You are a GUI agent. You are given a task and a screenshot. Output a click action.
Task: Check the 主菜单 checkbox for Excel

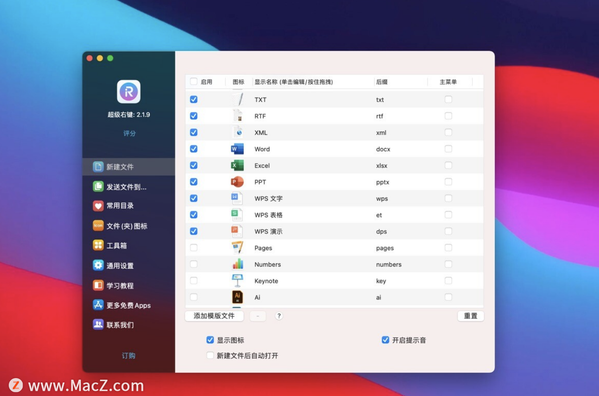coord(448,165)
